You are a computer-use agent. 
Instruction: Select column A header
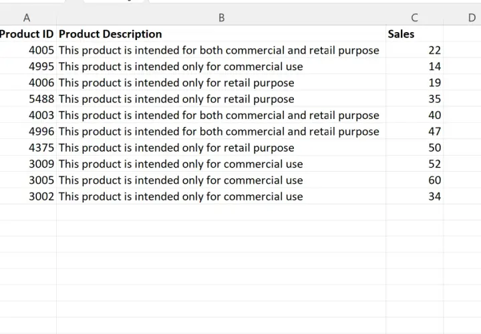(27, 18)
